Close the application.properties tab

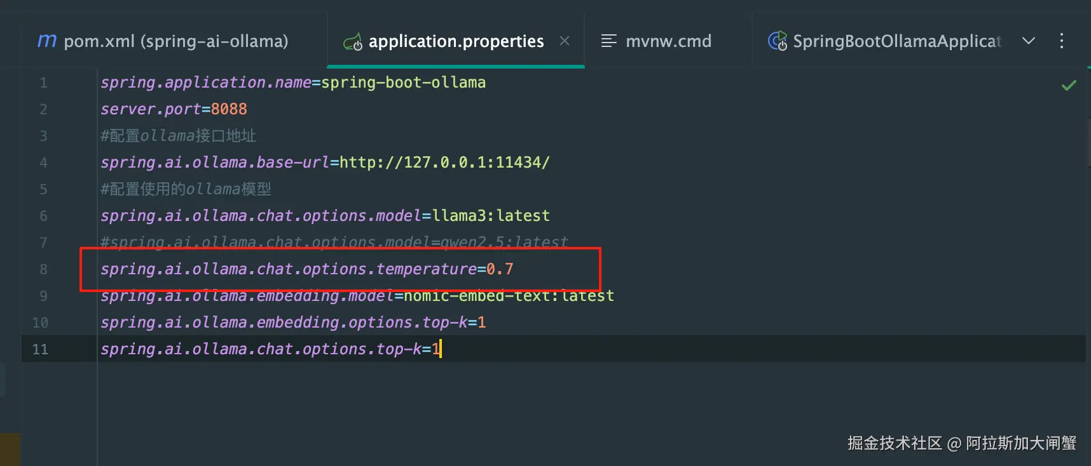click(565, 41)
